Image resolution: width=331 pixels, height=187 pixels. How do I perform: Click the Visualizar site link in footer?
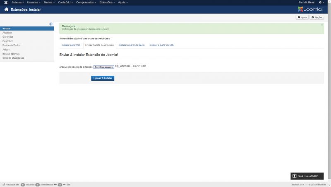[11, 185]
